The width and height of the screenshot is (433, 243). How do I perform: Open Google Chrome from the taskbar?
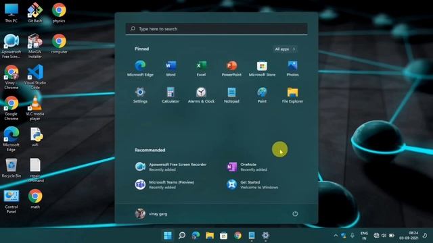point(237,236)
